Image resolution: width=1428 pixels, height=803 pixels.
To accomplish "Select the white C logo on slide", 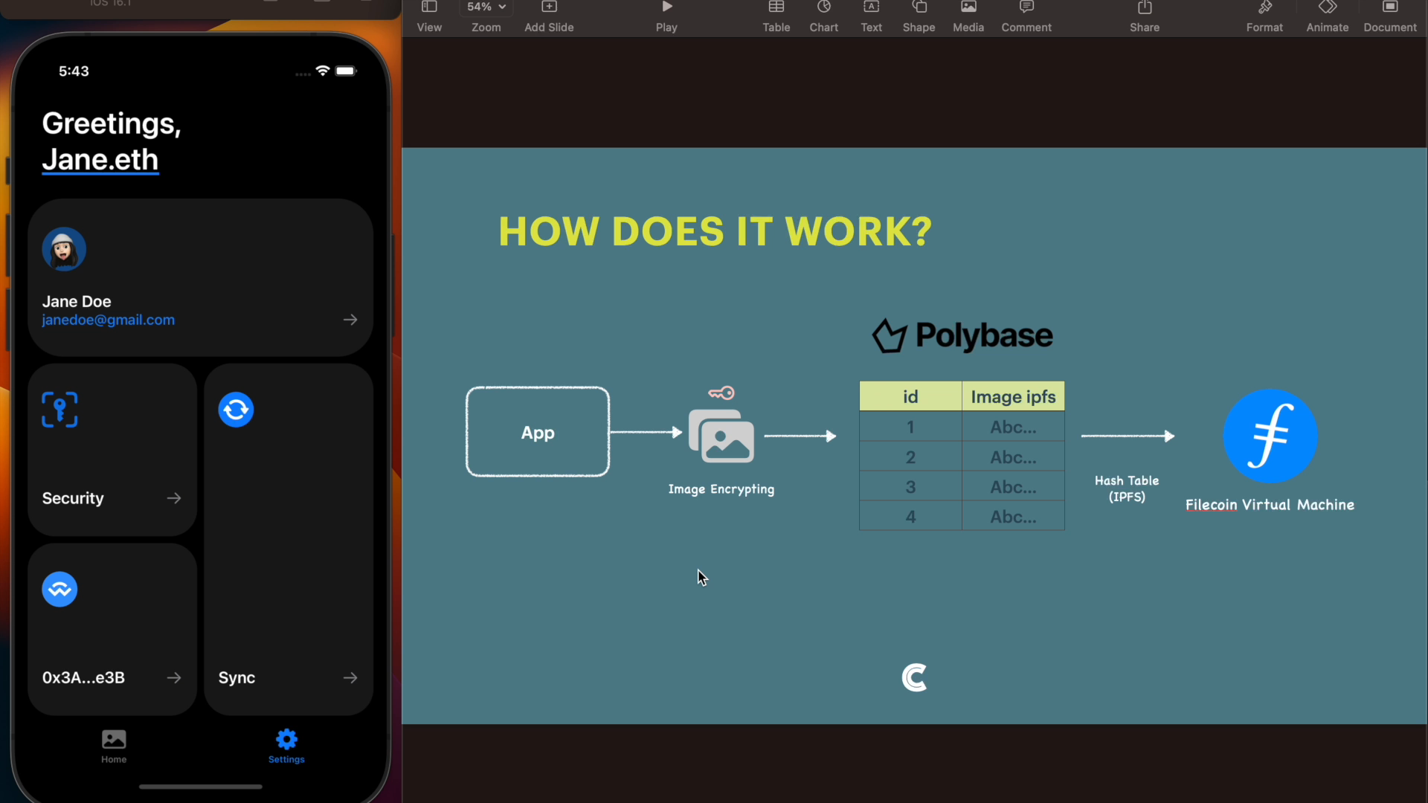I will click(914, 677).
